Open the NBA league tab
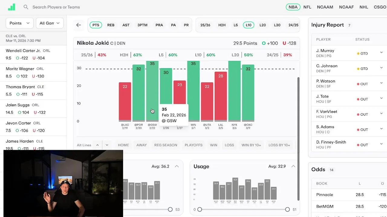 click(x=293, y=7)
